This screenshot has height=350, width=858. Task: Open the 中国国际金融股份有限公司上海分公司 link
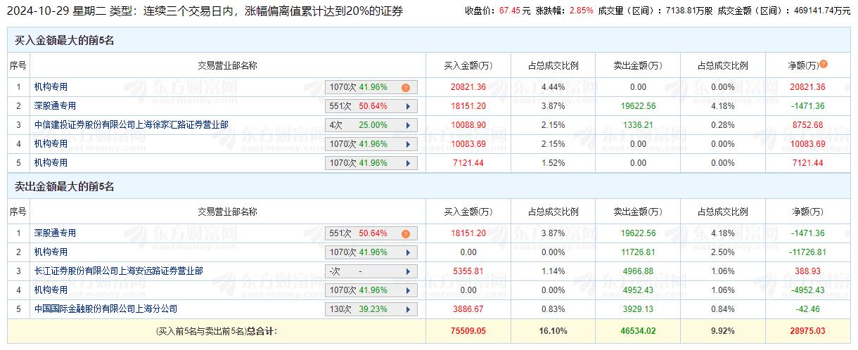coord(105,309)
